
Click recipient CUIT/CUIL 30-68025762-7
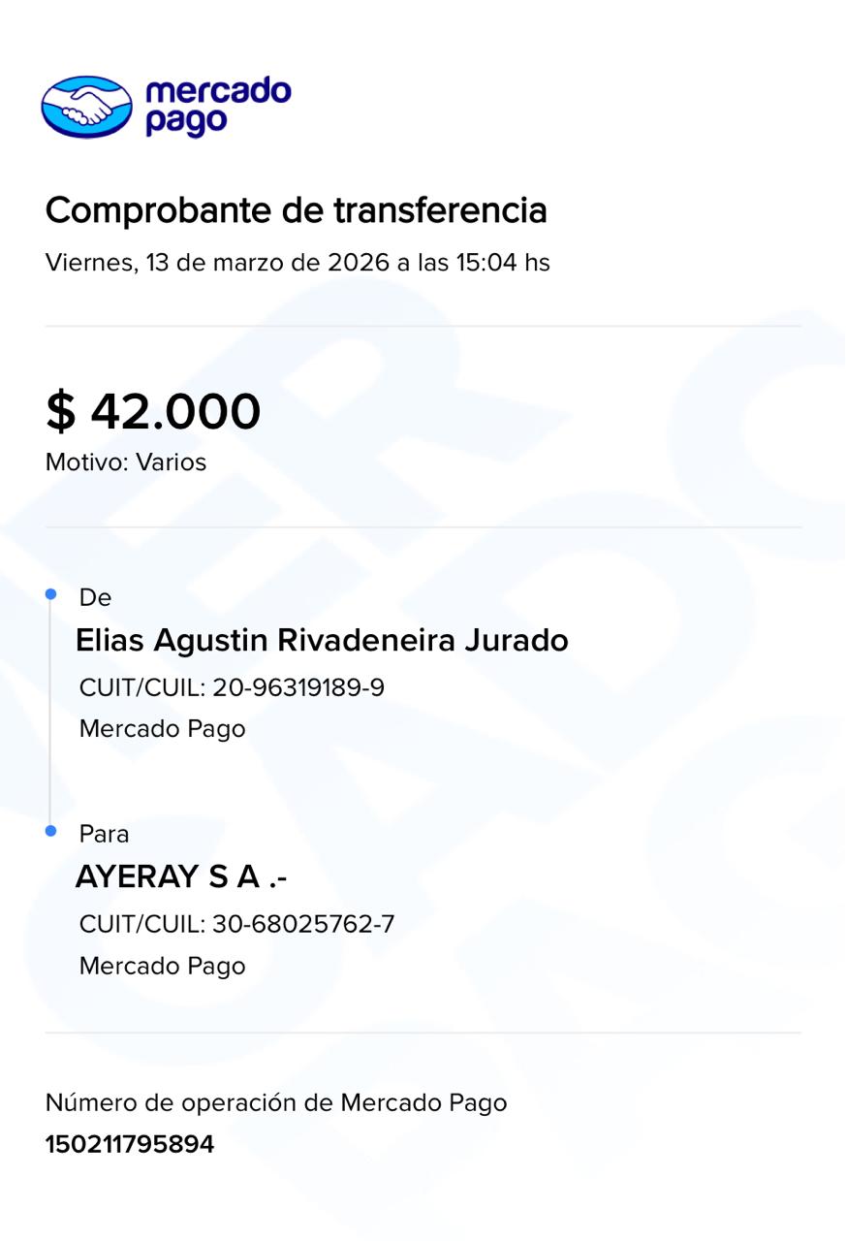(236, 924)
